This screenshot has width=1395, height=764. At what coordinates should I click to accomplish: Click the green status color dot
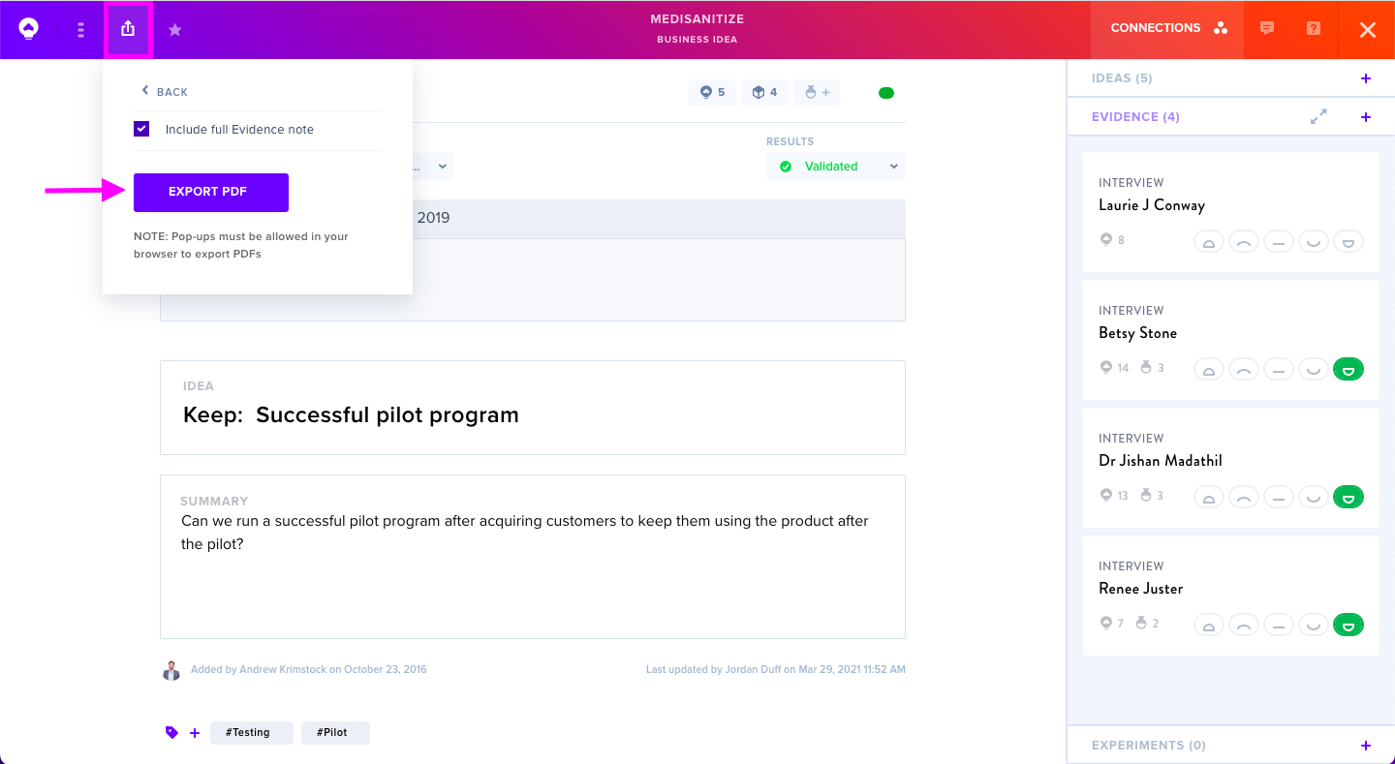coord(886,93)
